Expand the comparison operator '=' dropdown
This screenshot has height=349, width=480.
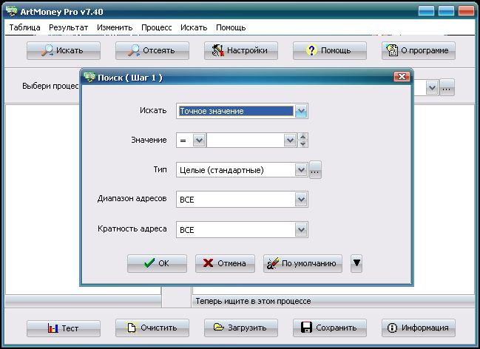tap(199, 140)
